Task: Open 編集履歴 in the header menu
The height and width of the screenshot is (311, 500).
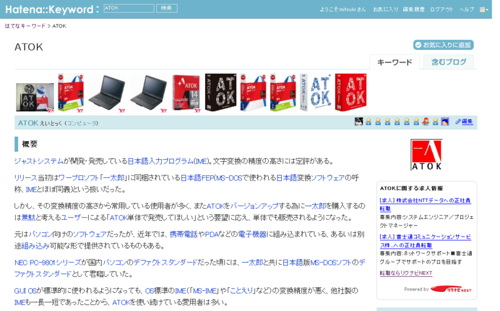Action: pos(414,9)
